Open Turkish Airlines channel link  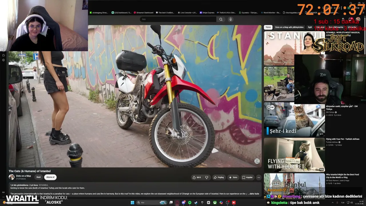[x=332, y=142]
